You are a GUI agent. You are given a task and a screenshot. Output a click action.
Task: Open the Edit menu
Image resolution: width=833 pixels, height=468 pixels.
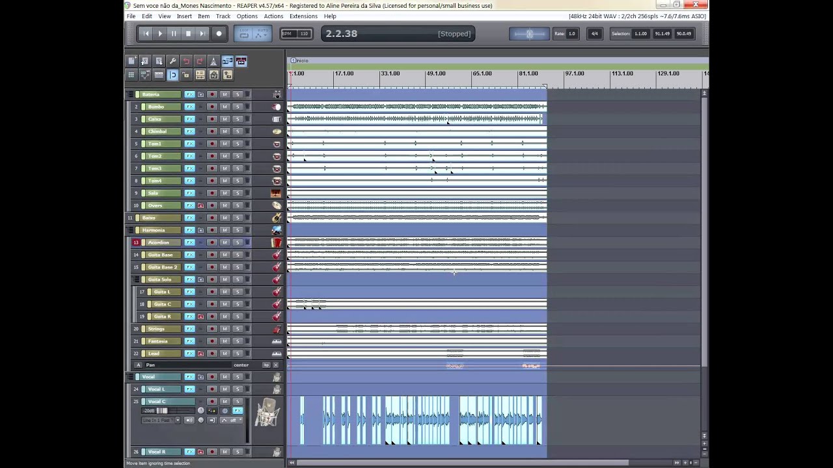pyautogui.click(x=147, y=16)
